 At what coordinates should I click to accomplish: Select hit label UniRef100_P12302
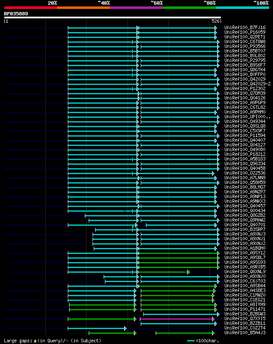[x=245, y=89]
